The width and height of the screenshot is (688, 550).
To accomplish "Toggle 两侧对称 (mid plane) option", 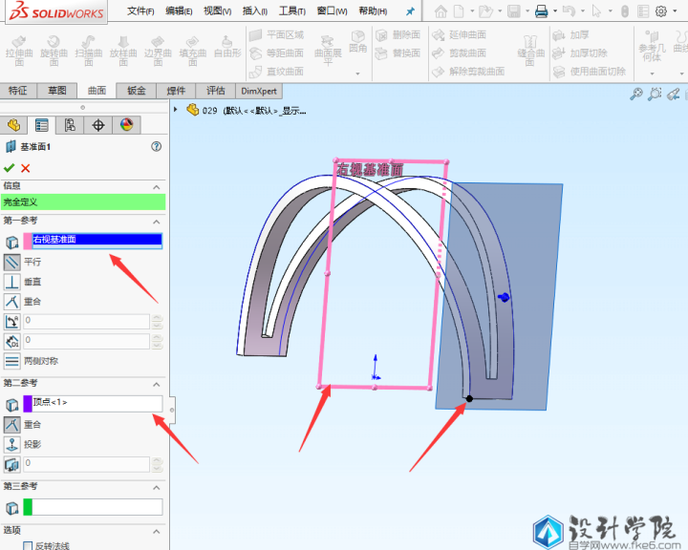I will point(12,361).
